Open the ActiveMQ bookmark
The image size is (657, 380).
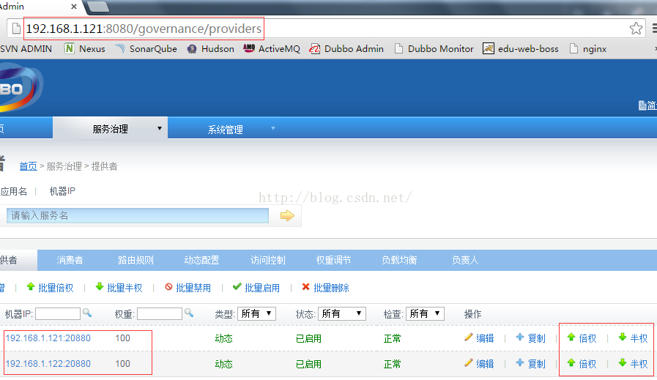pyautogui.click(x=272, y=48)
